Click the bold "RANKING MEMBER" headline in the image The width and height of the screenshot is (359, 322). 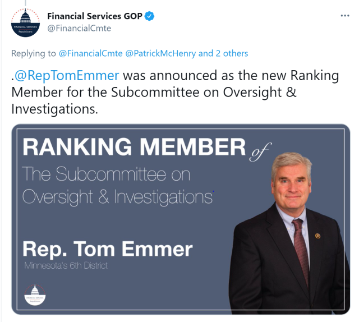(x=134, y=147)
